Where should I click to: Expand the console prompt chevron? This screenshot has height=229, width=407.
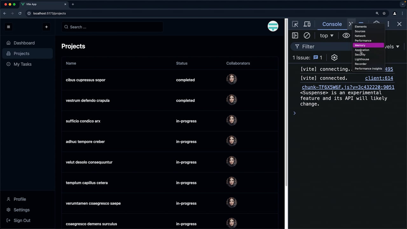click(x=294, y=113)
